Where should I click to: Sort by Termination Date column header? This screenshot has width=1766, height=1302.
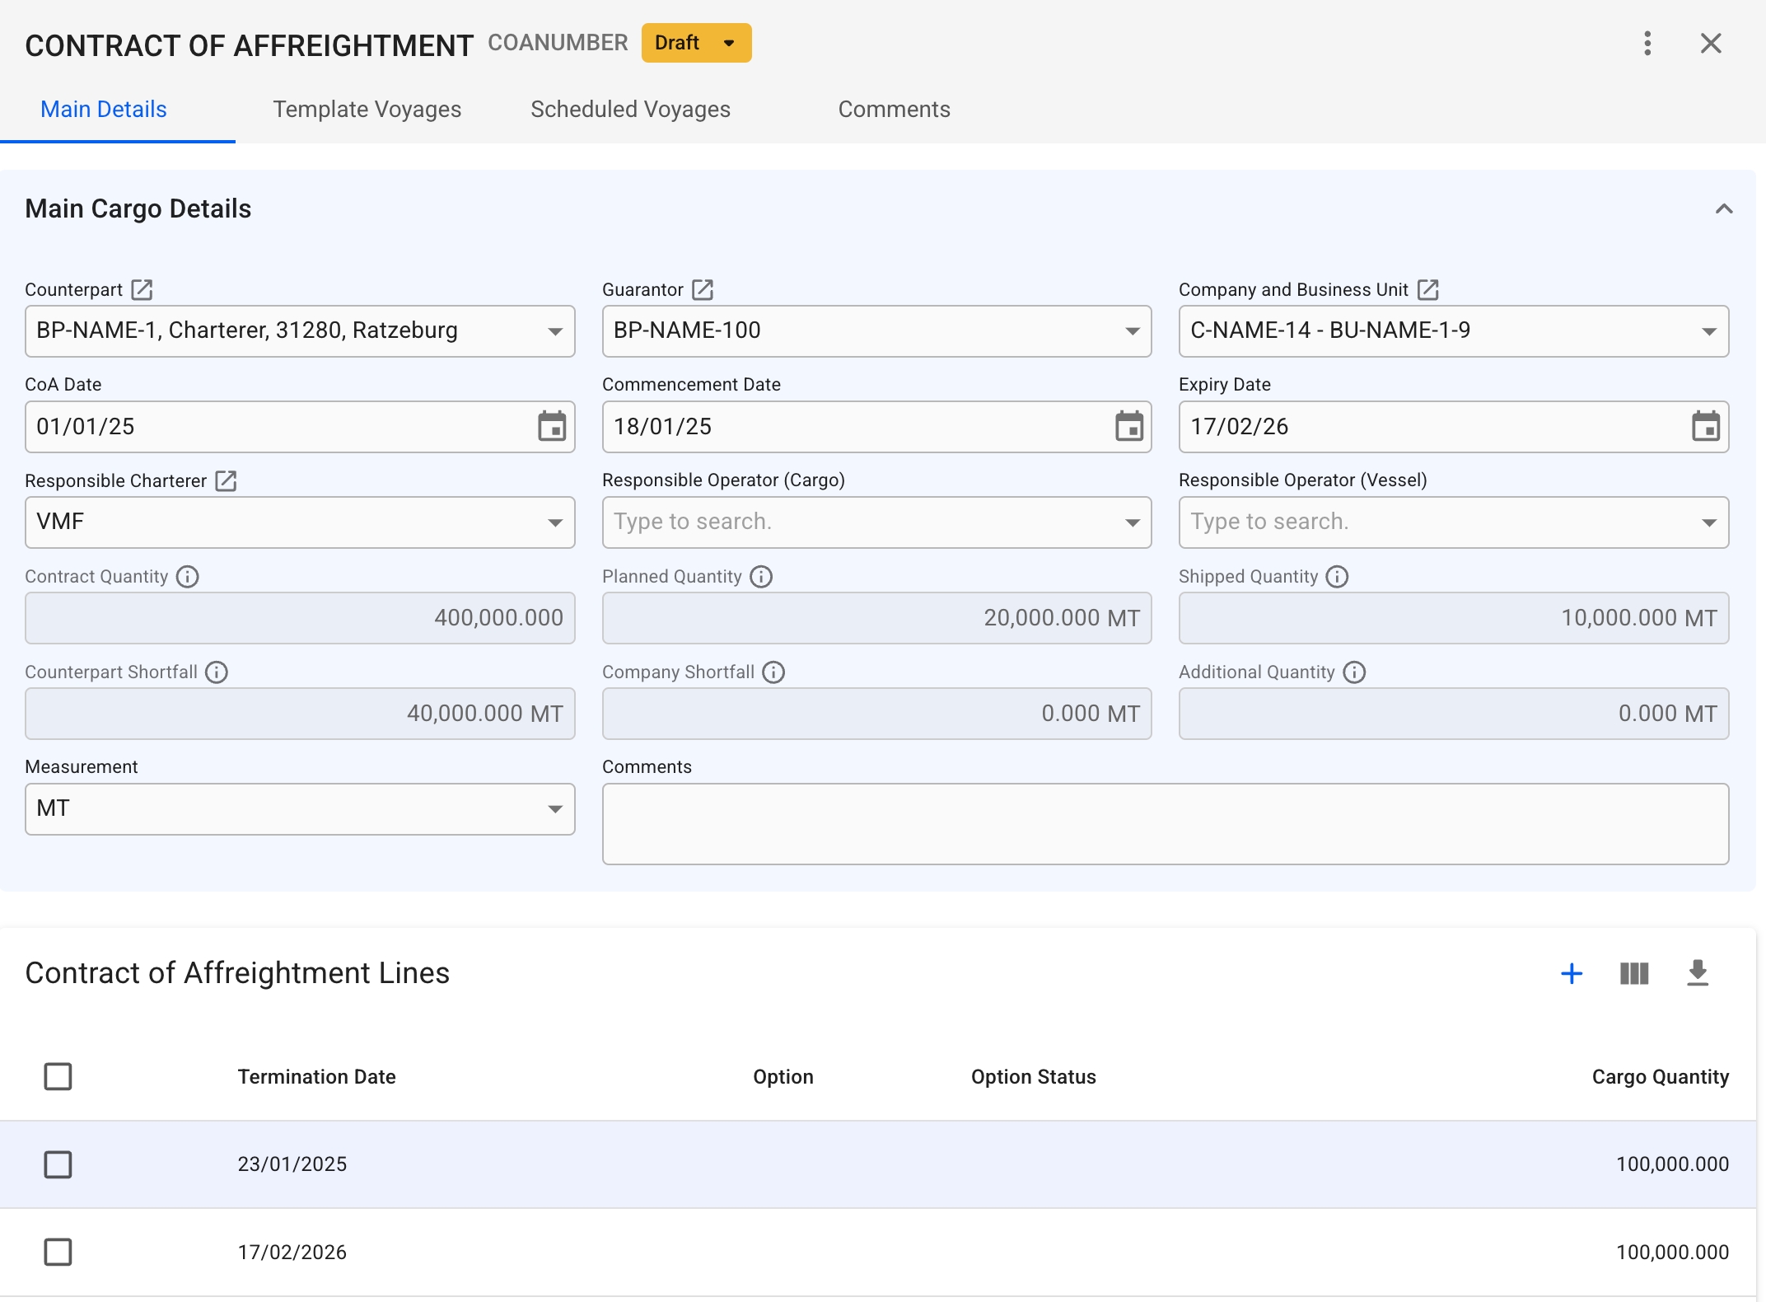click(316, 1077)
